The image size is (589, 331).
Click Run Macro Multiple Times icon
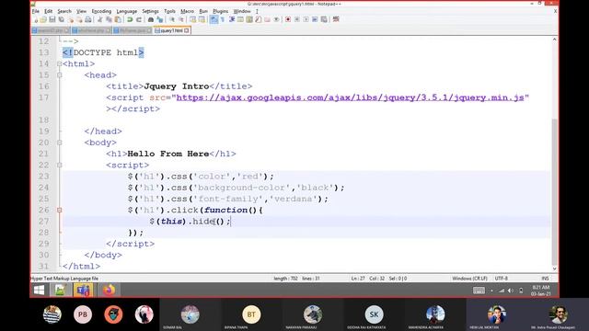coord(315,19)
